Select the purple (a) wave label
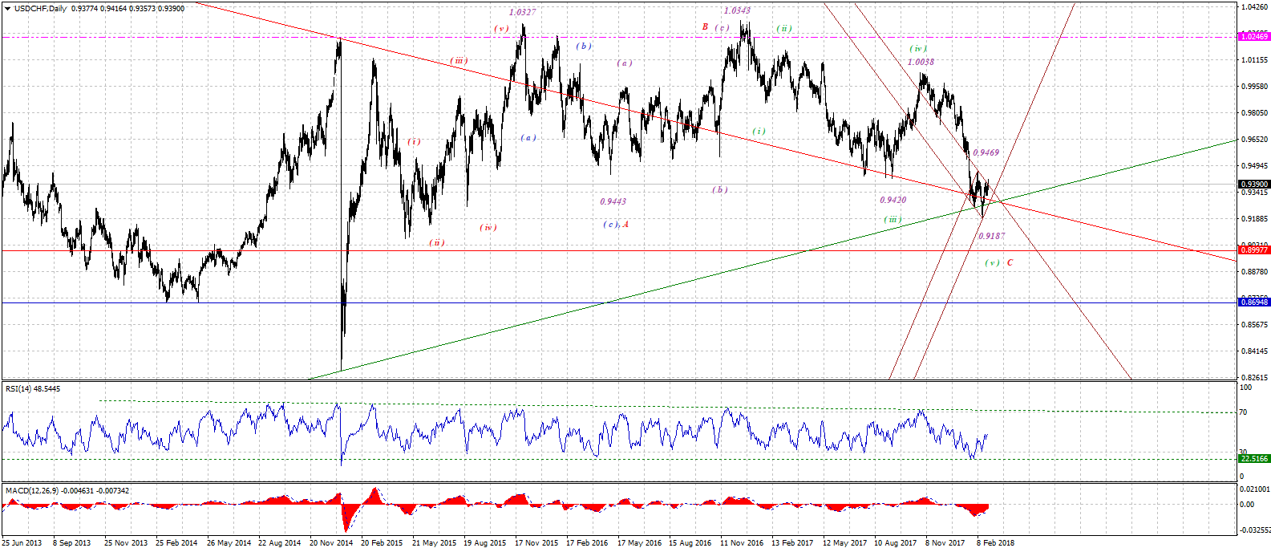The height and width of the screenshot is (552, 1271). coord(625,63)
